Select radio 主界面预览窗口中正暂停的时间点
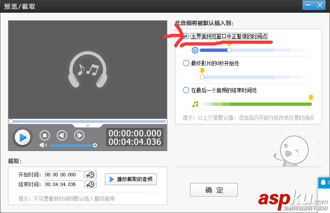Viewport: 330px width, 213px height. [186, 36]
